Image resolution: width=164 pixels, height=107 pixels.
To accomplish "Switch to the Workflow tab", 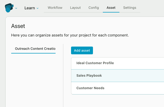I will coord(55,8).
